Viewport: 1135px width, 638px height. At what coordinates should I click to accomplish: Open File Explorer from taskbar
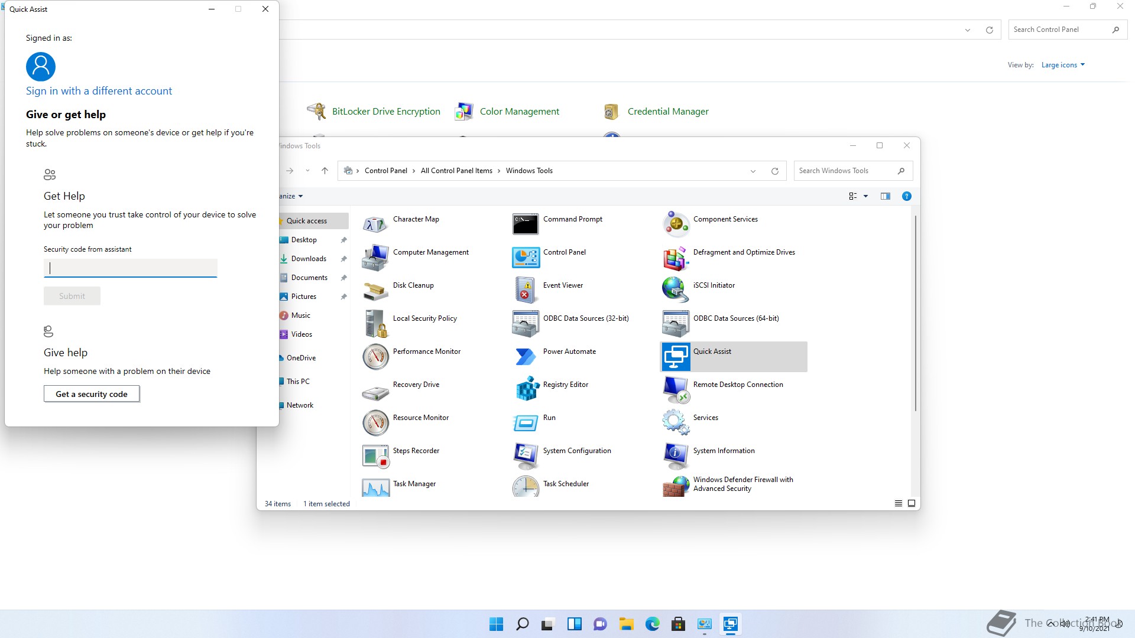pyautogui.click(x=626, y=624)
